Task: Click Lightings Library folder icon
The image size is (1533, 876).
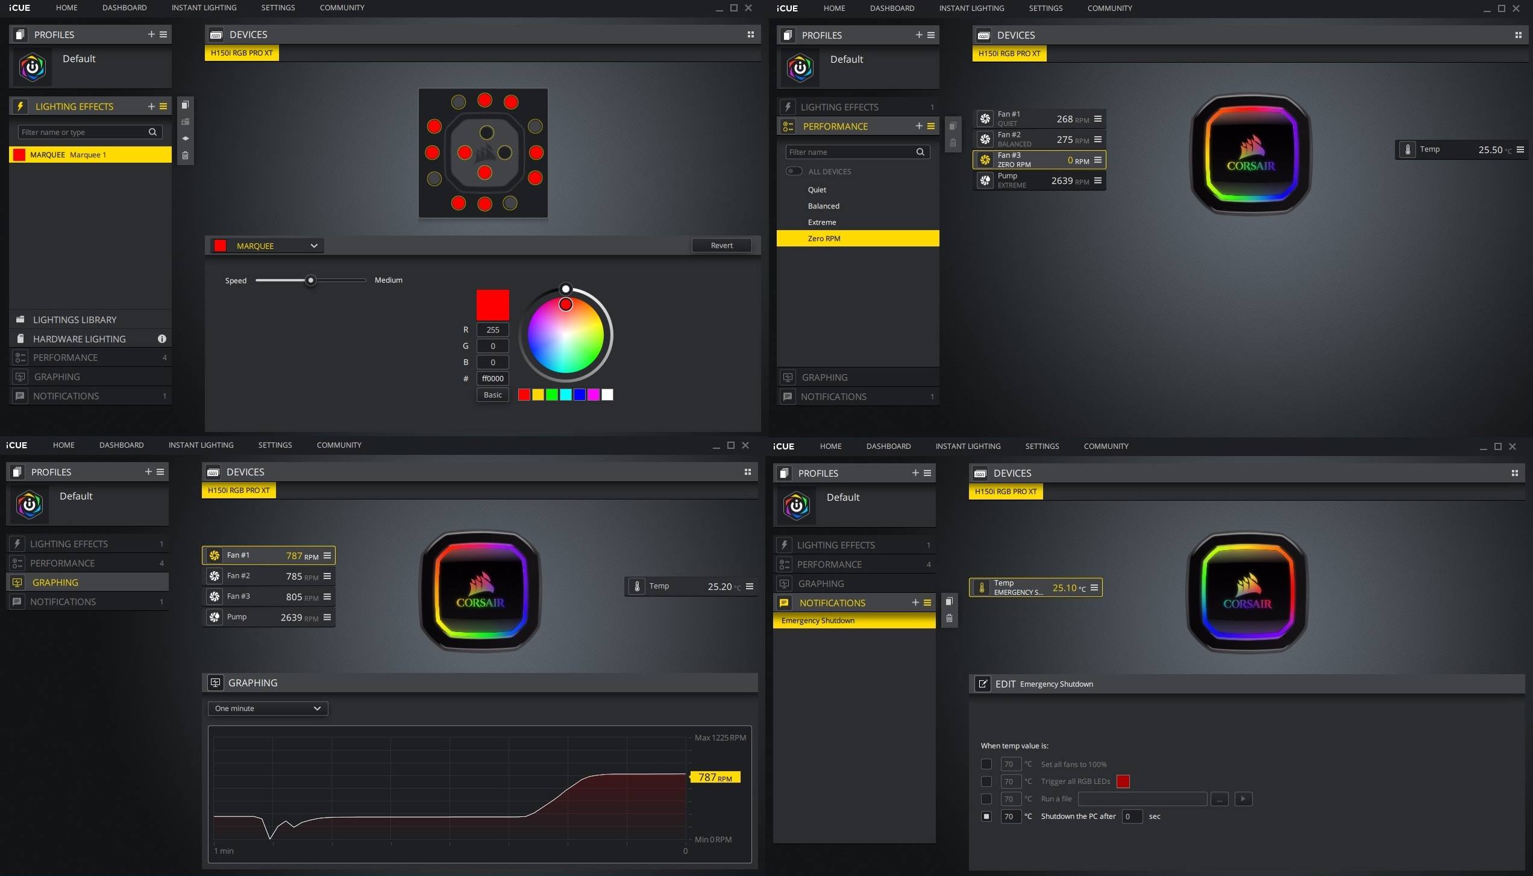Action: point(20,319)
